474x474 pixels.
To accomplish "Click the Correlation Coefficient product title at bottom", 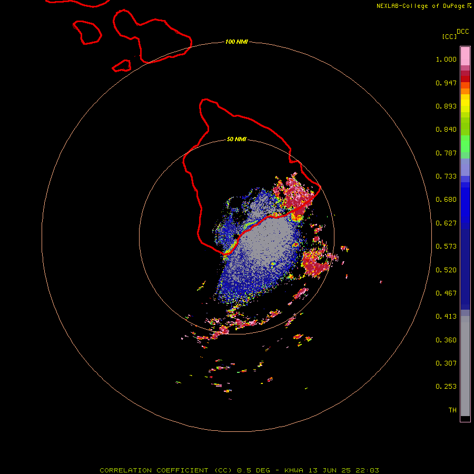I will point(239,470).
